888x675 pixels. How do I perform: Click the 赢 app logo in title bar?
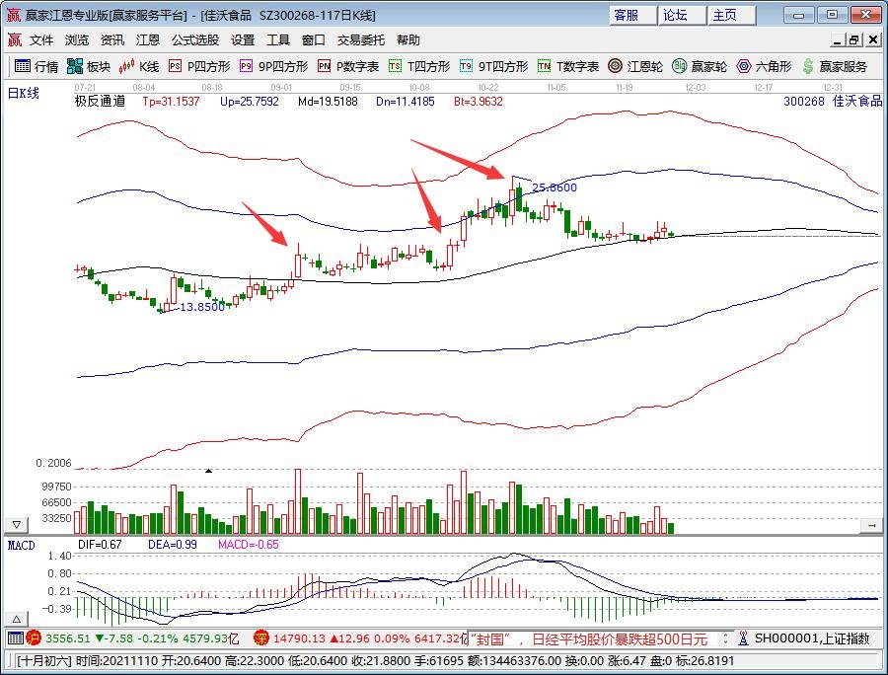pyautogui.click(x=13, y=15)
